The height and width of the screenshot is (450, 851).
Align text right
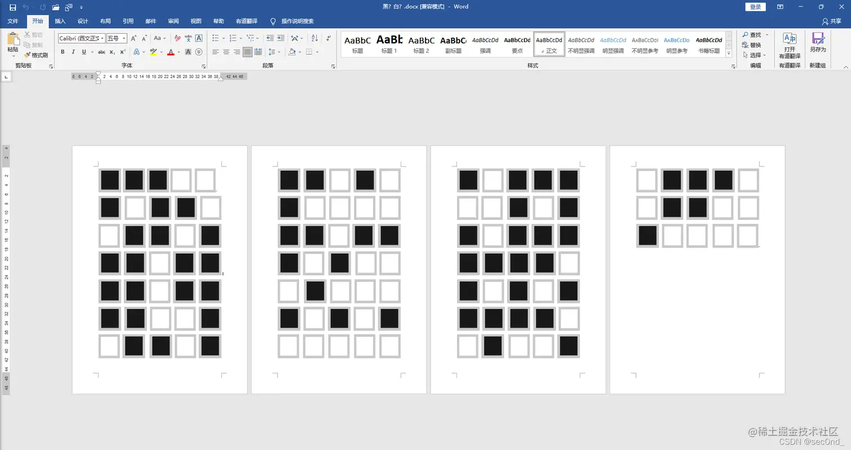(x=237, y=52)
